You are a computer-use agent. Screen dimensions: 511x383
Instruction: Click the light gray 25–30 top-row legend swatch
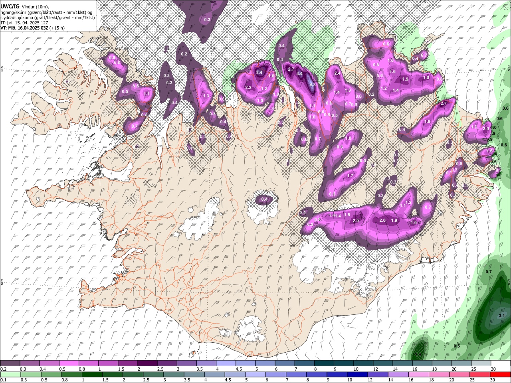481,363
